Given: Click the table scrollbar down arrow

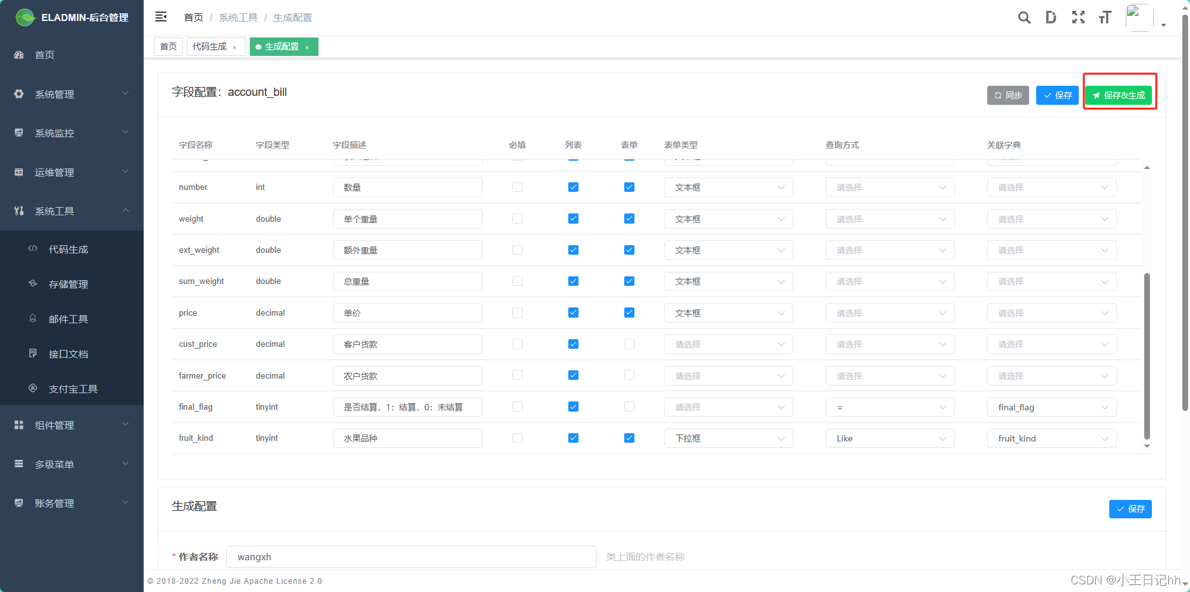Looking at the screenshot, I should pos(1147,446).
